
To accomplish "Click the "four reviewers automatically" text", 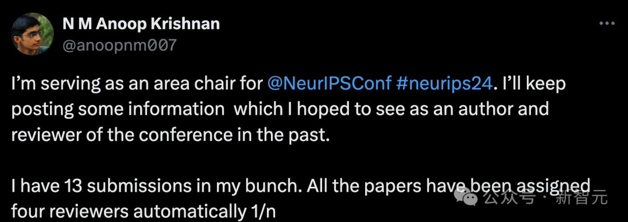I will [126, 212].
